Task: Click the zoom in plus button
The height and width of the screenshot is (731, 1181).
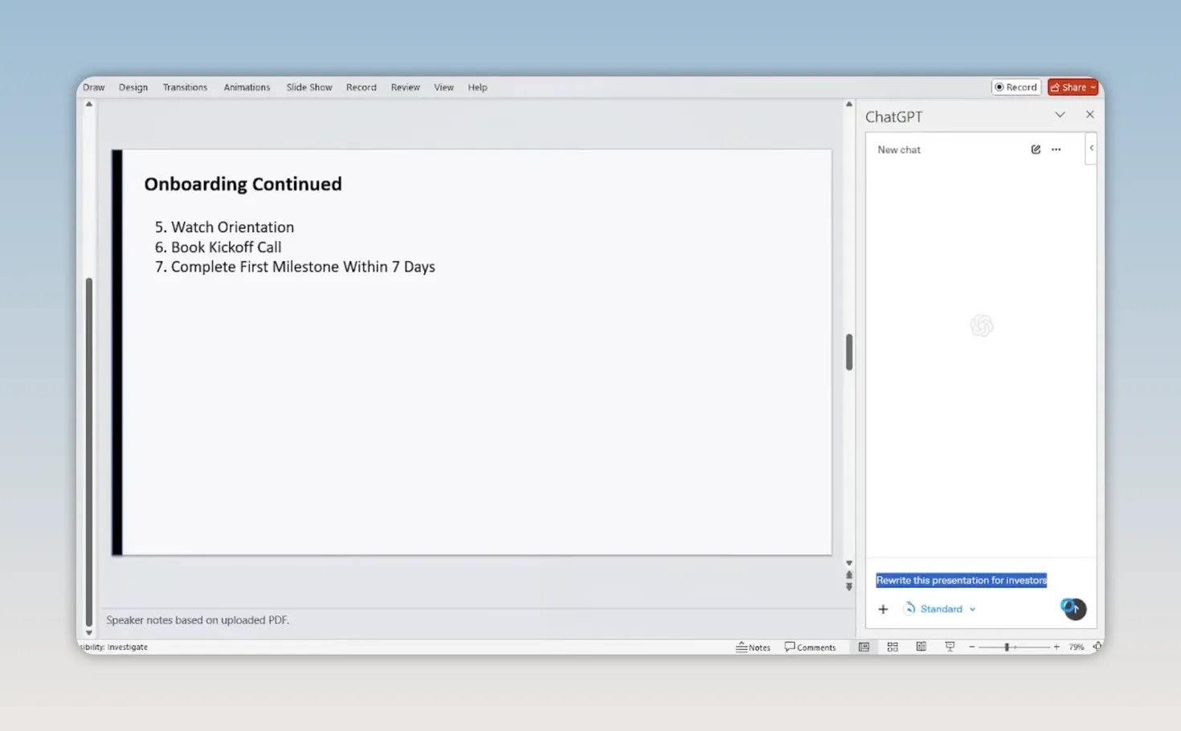Action: pyautogui.click(x=1056, y=647)
